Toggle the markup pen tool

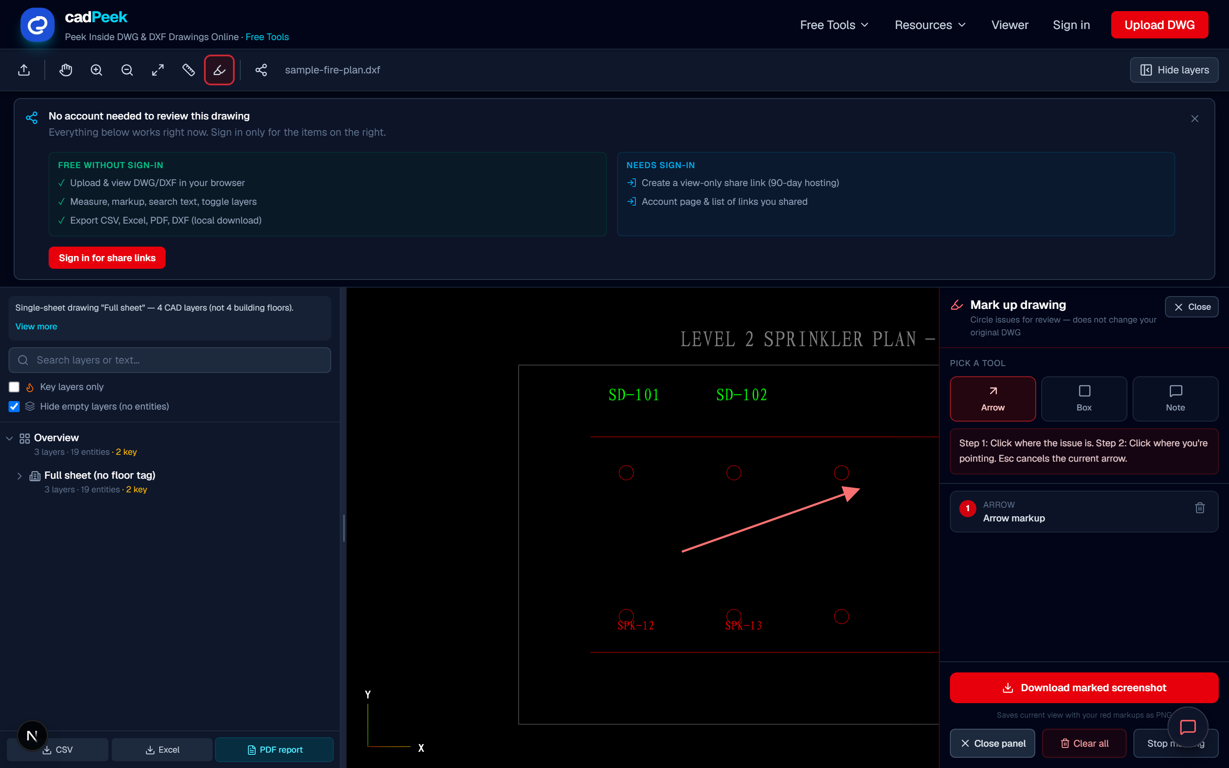coord(219,70)
